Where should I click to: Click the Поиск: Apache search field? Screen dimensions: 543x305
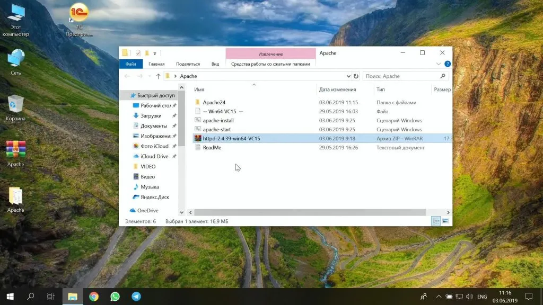click(x=403, y=76)
